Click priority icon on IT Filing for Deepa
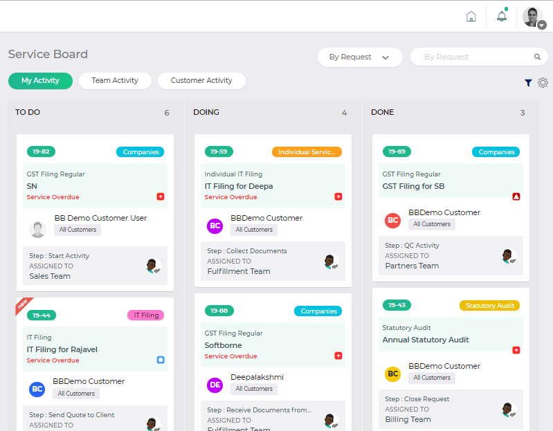The width and height of the screenshot is (553, 431). pos(338,196)
